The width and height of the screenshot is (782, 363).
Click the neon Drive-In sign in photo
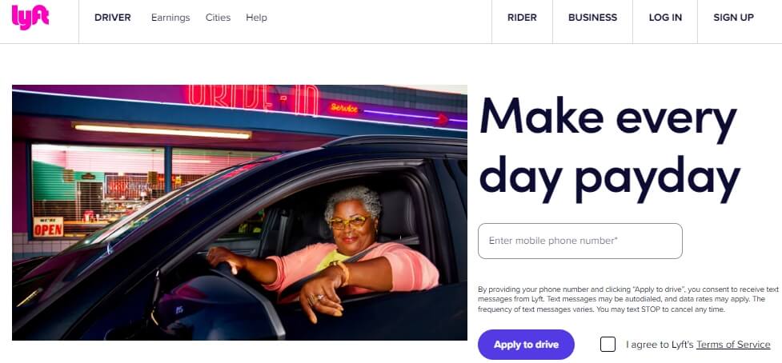pyautogui.click(x=254, y=100)
